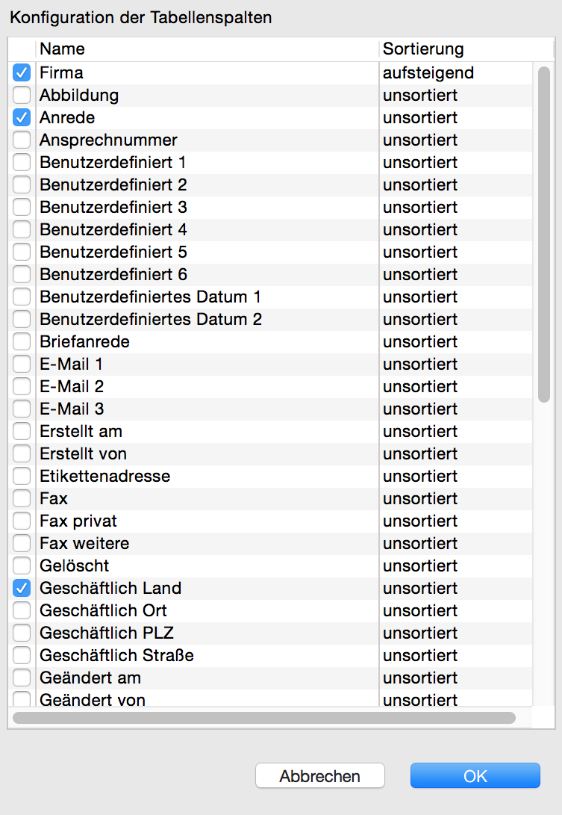562x815 pixels.
Task: Click the horizontal scrollbar at bottom
Action: click(264, 718)
